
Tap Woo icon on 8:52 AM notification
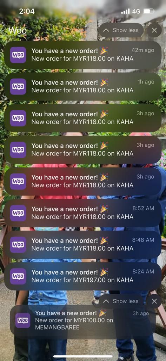(x=18, y=213)
